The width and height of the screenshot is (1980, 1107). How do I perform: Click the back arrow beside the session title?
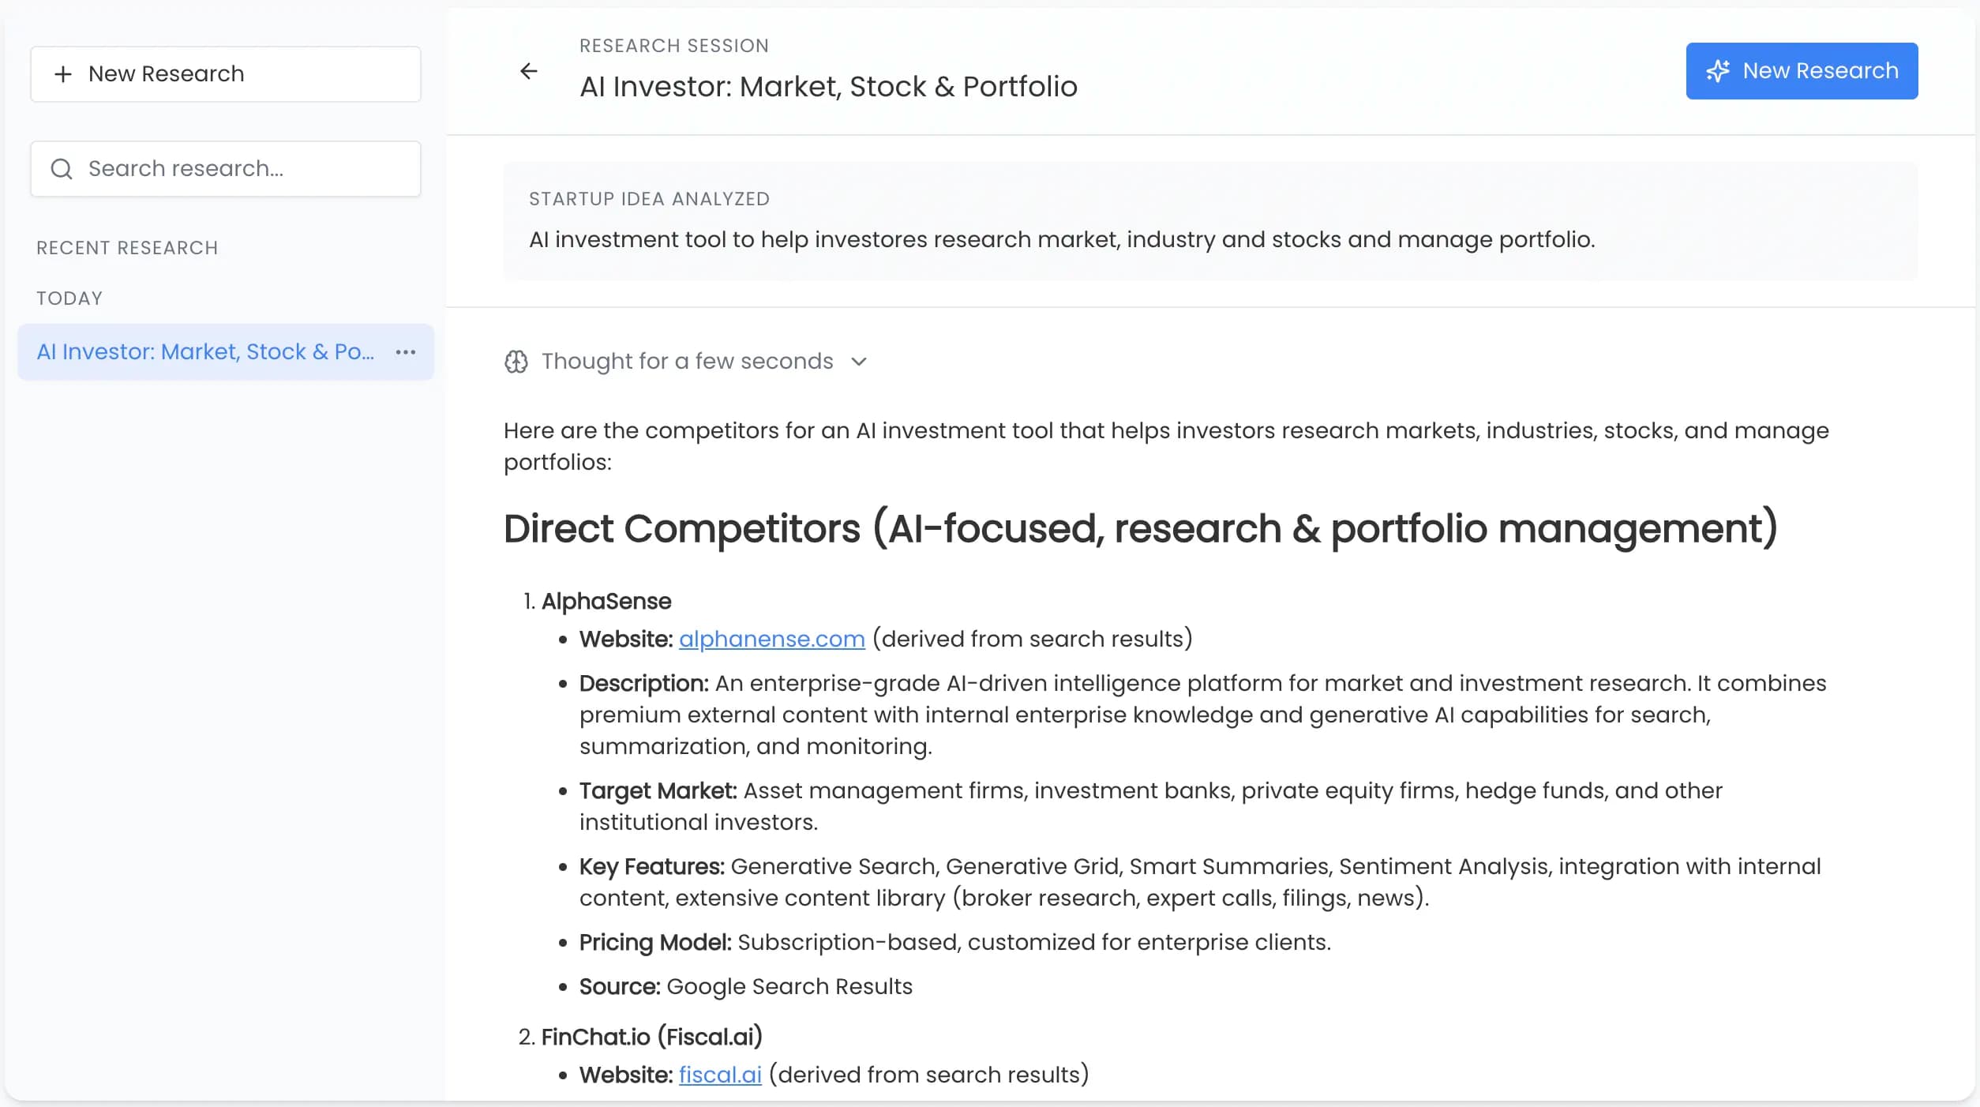[x=528, y=72]
